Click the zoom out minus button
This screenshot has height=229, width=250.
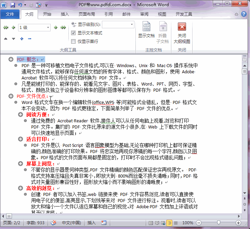point(198,223)
